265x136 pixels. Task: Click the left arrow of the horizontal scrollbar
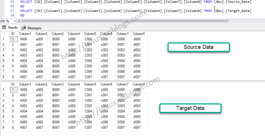(19, 21)
